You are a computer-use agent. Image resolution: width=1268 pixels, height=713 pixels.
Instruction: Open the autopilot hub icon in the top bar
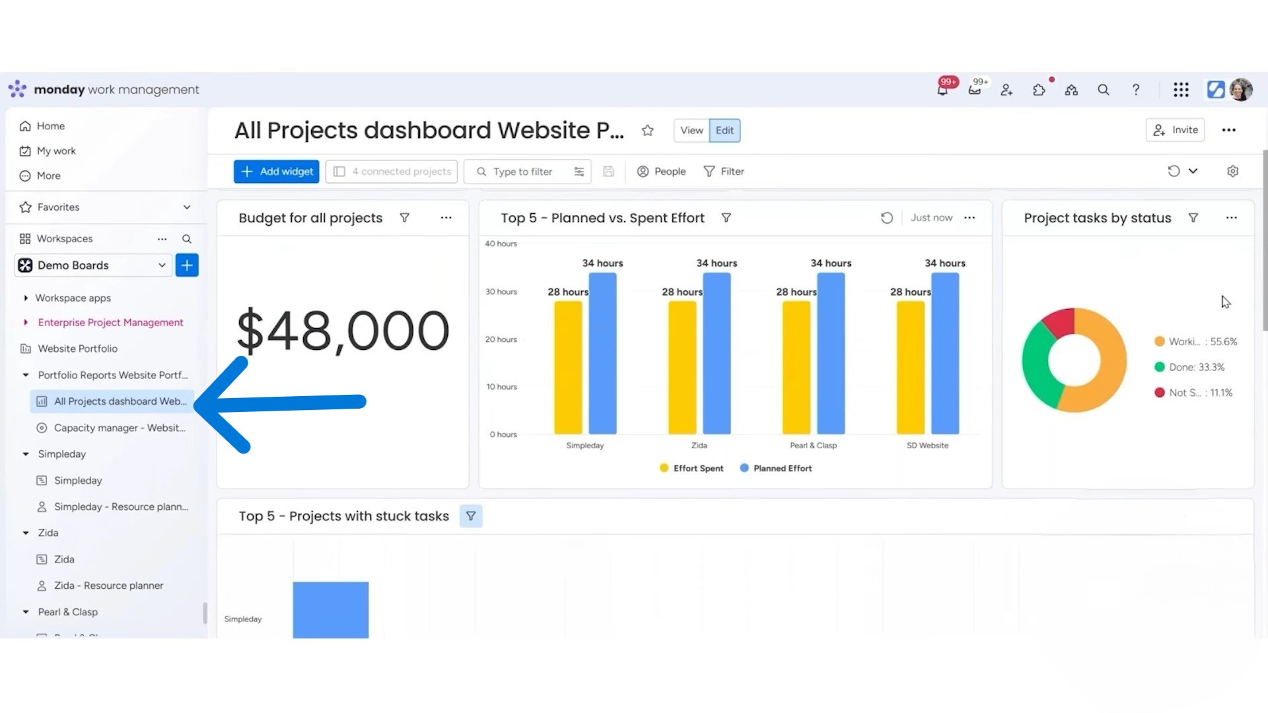click(x=1071, y=90)
